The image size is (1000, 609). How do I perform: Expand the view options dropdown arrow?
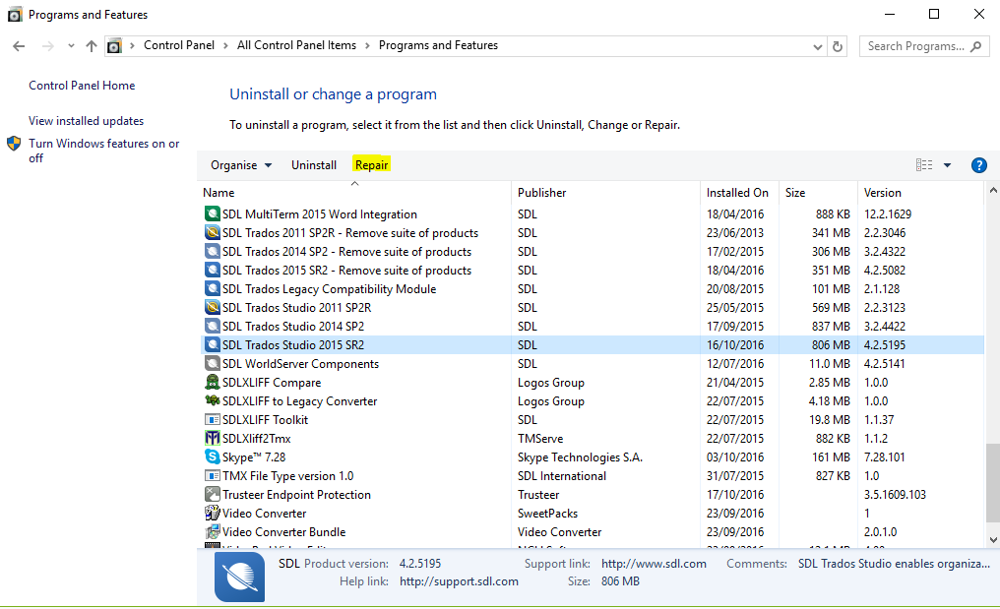point(947,165)
